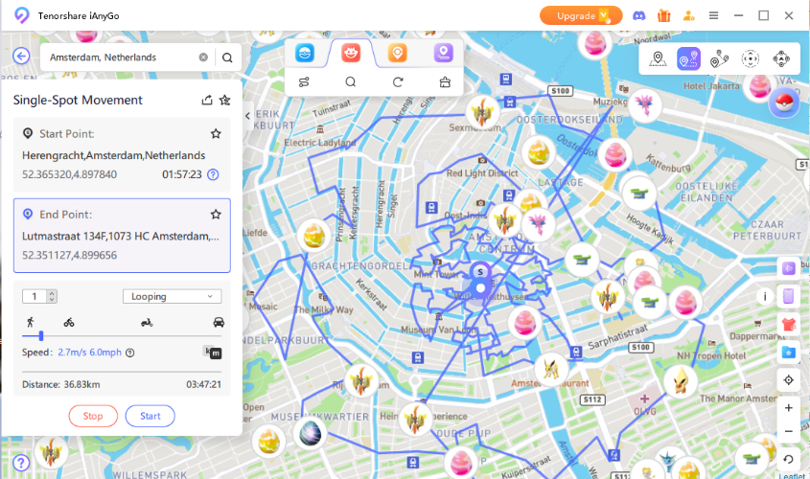Open the red shirt icon in sidebar
Screen dimensions: 810x479
[788, 324]
